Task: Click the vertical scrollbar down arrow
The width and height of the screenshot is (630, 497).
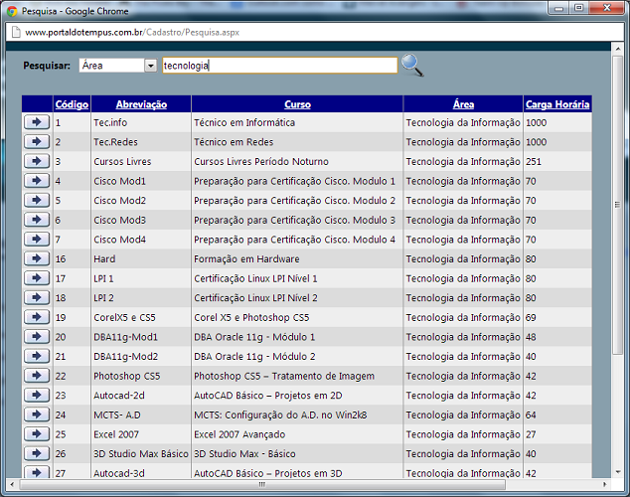Action: [617, 472]
